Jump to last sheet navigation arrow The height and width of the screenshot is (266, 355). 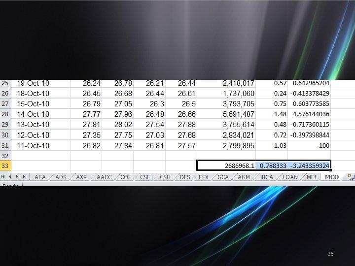click(x=25, y=177)
